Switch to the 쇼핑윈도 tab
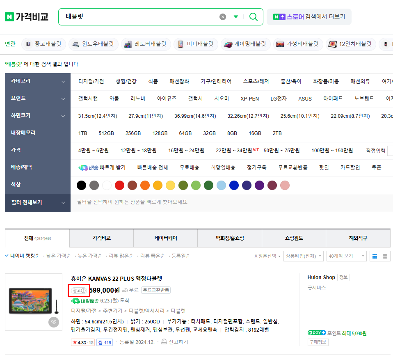 (294, 238)
